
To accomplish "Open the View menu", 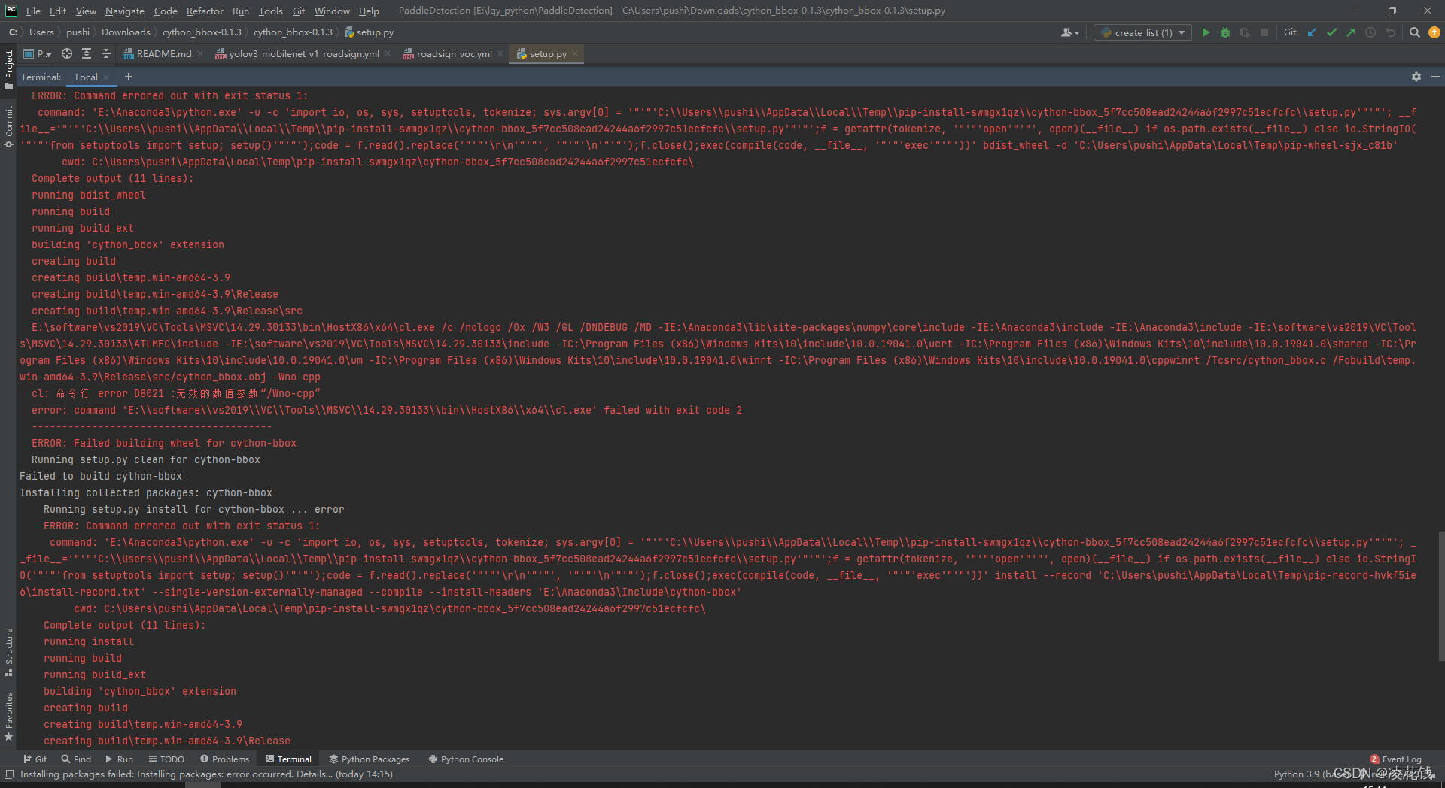I will tap(86, 11).
